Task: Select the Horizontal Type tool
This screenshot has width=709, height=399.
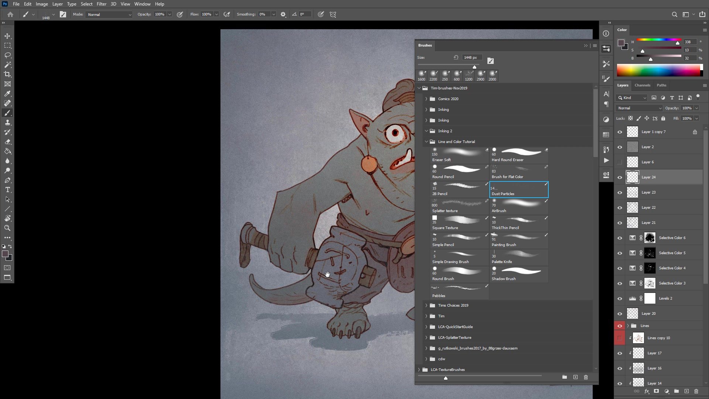Action: 7,190
